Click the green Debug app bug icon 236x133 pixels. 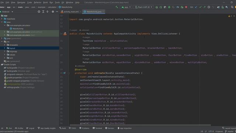point(169,7)
